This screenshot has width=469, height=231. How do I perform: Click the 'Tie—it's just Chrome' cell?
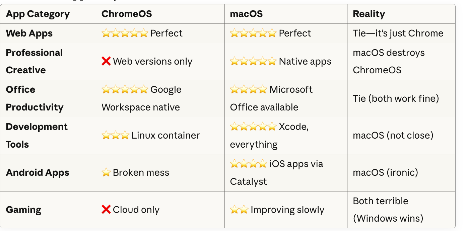point(398,33)
